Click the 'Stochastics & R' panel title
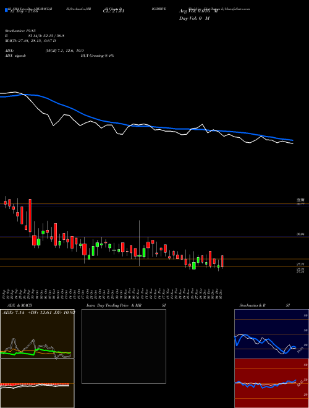 [x=253, y=305]
